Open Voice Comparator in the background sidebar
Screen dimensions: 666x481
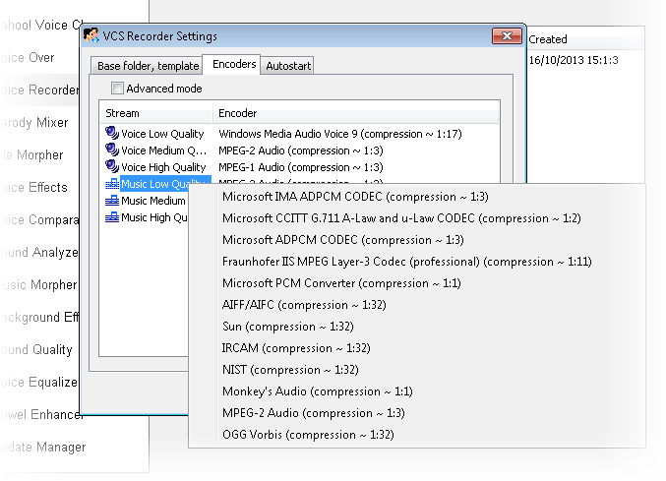coord(39,219)
